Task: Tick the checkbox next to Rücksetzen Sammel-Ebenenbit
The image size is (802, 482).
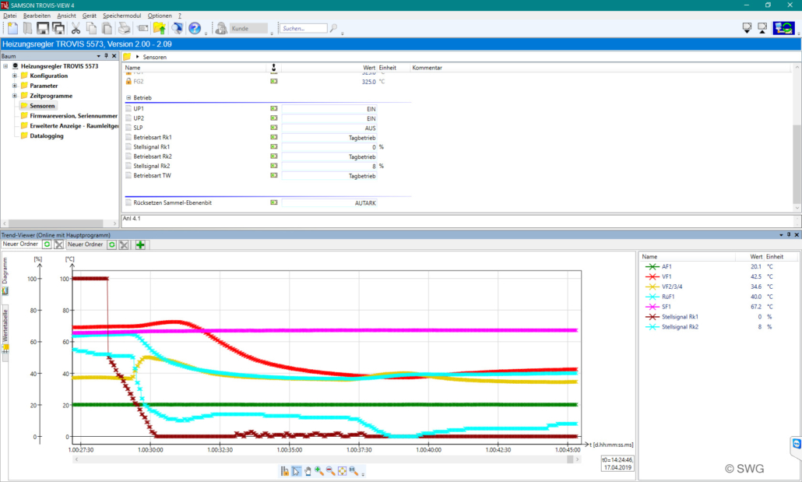Action: (128, 202)
